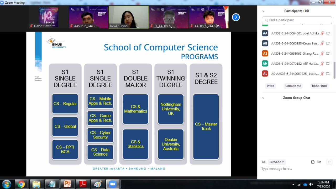The width and height of the screenshot is (336, 189).
Task: Click the muted mic icon for Gilang Ra
Action: tap(322, 53)
